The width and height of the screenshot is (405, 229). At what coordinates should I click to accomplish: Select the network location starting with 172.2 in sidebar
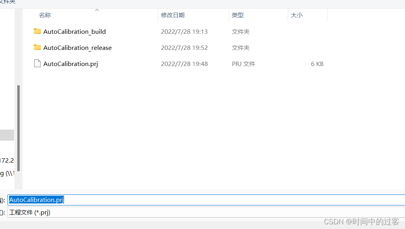7,160
